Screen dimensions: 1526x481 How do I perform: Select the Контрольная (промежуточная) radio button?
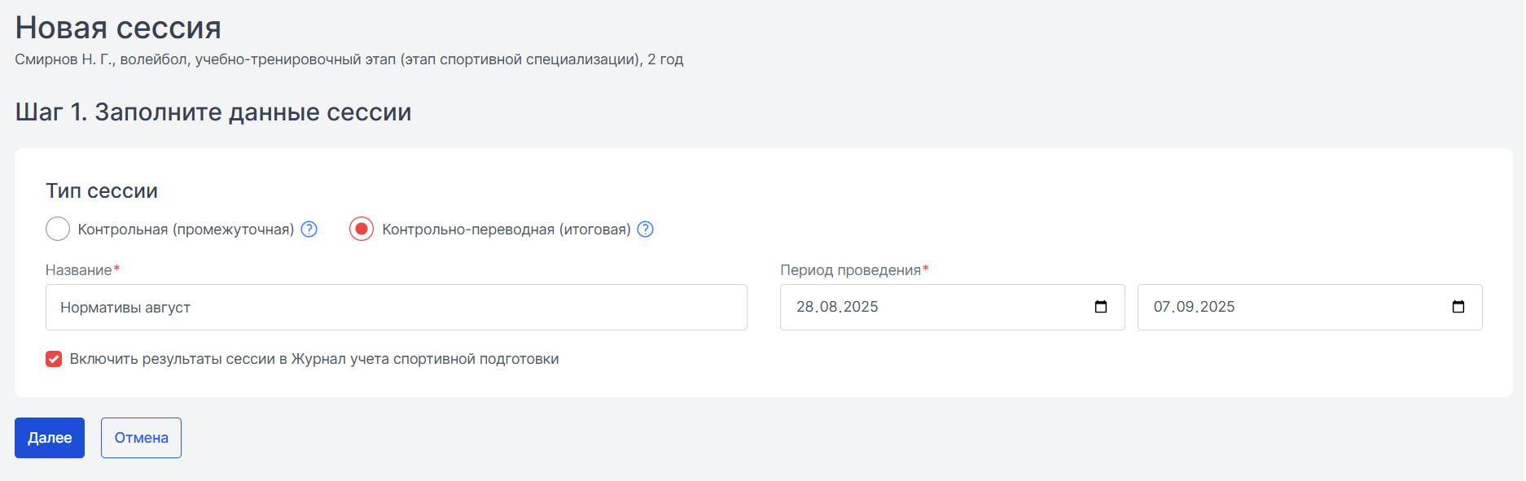58,230
